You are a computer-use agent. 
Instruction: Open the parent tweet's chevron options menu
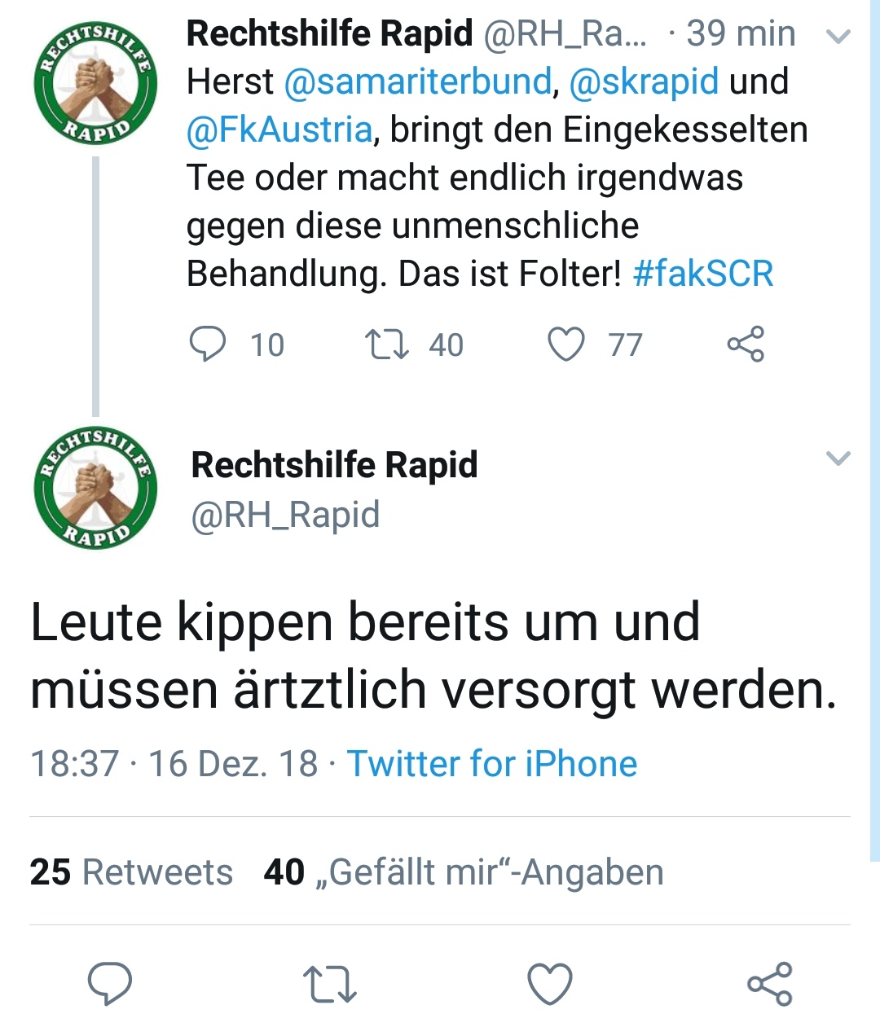tap(838, 36)
